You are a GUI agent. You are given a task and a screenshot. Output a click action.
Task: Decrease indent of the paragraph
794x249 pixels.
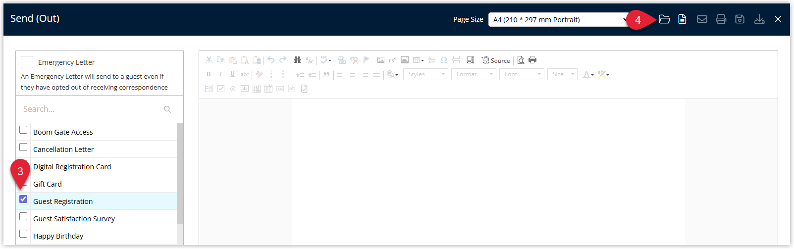tap(300, 74)
